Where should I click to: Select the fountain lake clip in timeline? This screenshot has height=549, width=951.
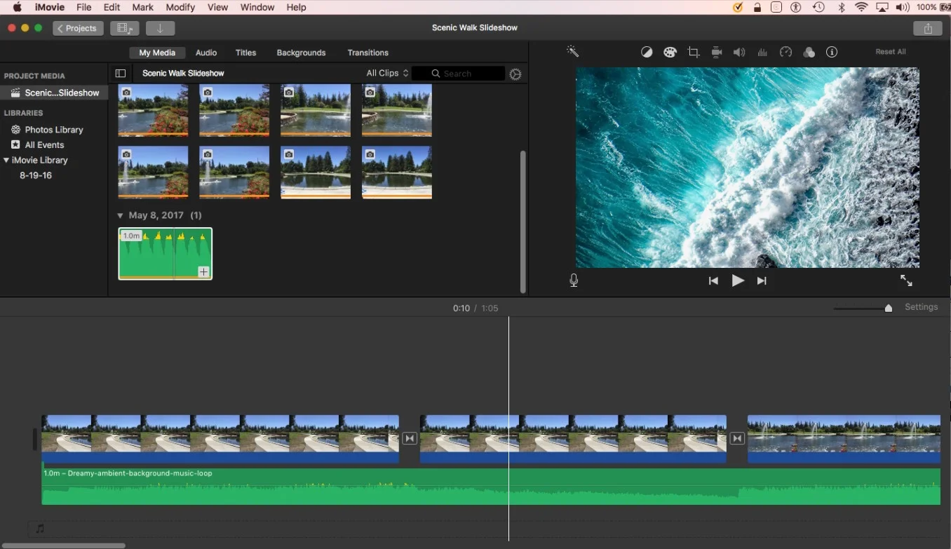pyautogui.click(x=844, y=438)
